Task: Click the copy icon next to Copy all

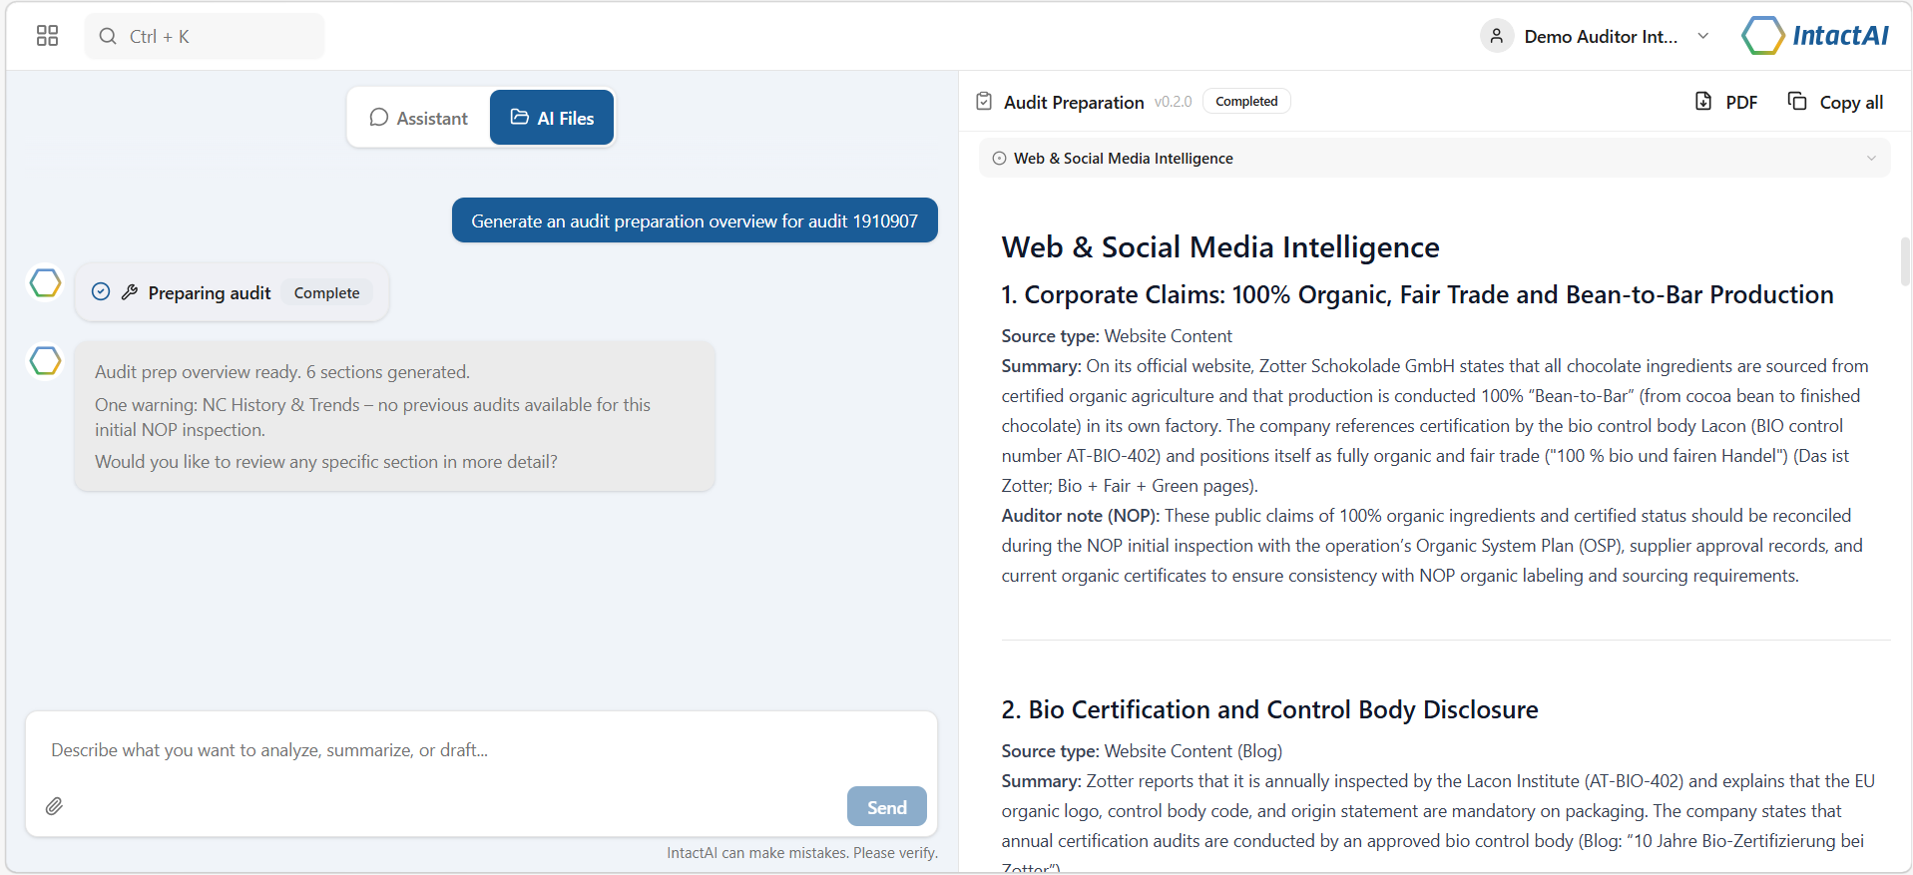Action: point(1797,101)
